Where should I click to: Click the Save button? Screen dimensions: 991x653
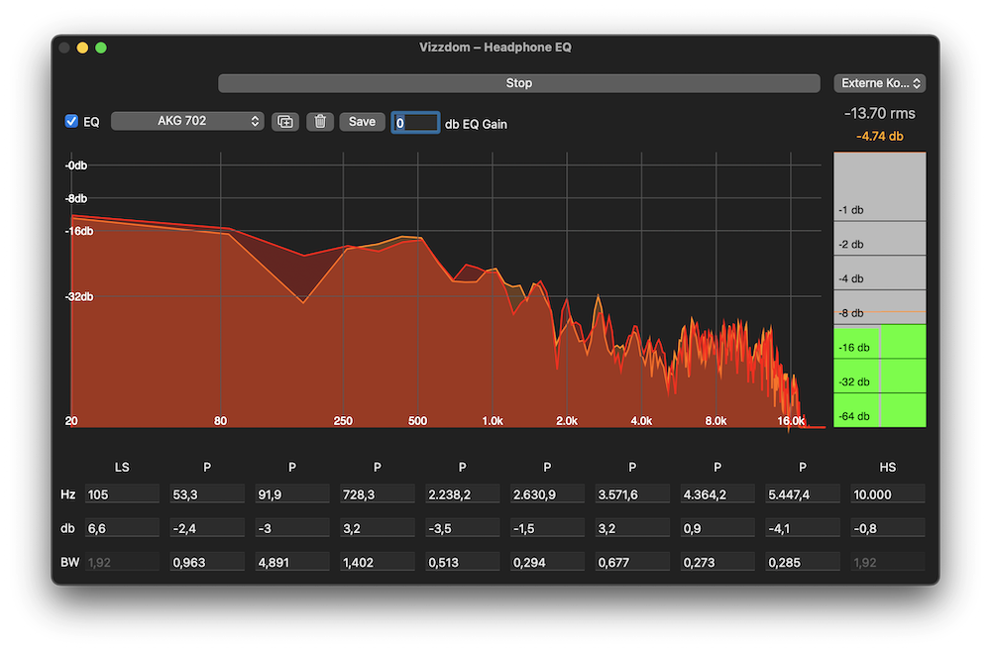click(362, 121)
